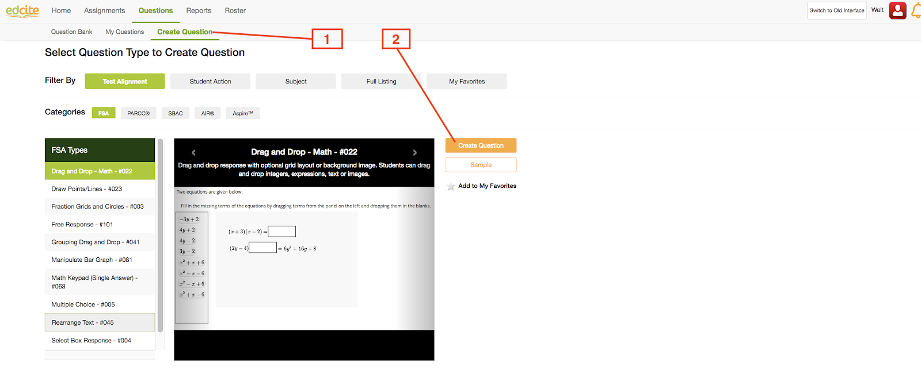Filter by Subject

pyautogui.click(x=296, y=81)
